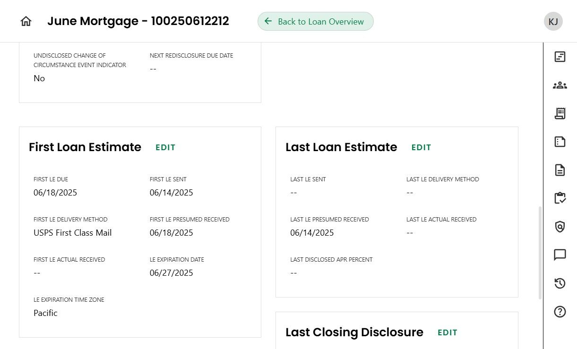Click the home icon
Screen dimensions: 577x349
(x=26, y=21)
